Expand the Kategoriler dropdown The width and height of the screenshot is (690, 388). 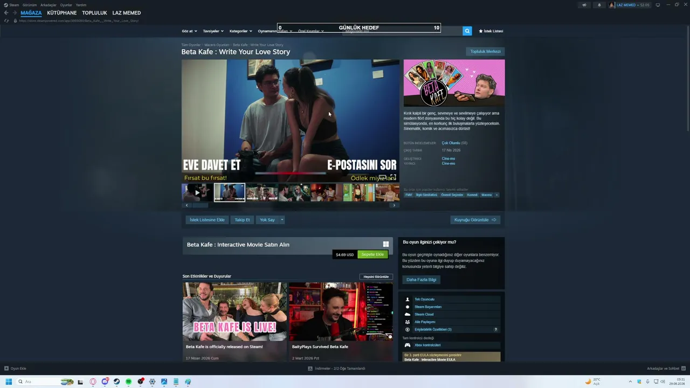coord(240,31)
